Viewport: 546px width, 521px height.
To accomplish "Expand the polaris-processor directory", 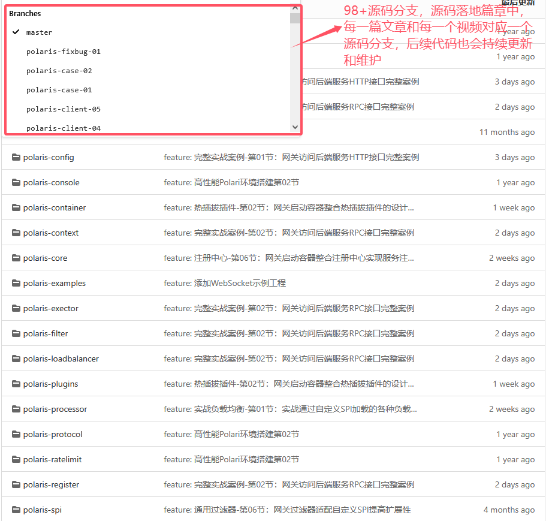I will [55, 409].
